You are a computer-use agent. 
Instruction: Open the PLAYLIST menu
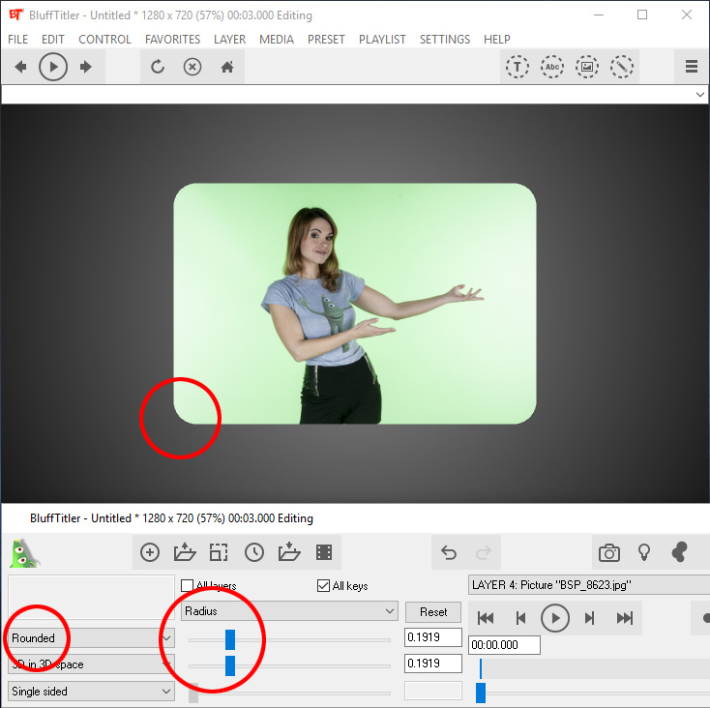tap(382, 40)
